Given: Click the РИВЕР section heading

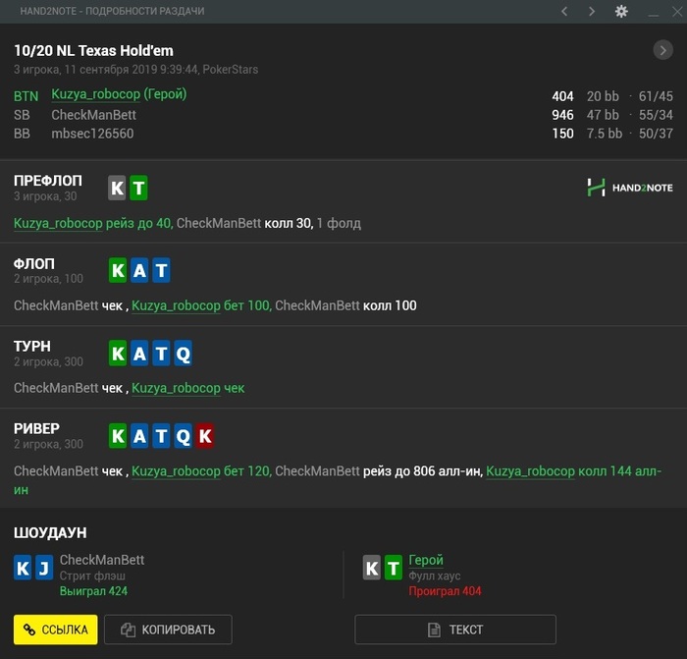Looking at the screenshot, I should 37,428.
